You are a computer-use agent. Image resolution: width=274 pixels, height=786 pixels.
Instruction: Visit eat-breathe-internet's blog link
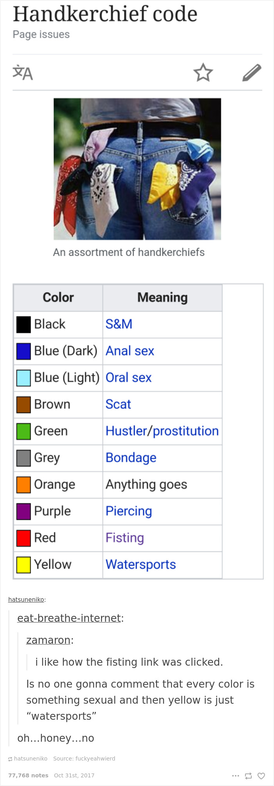(69, 618)
